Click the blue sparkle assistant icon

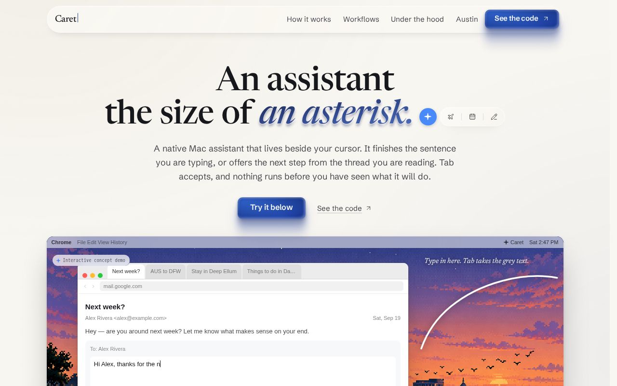[428, 117]
